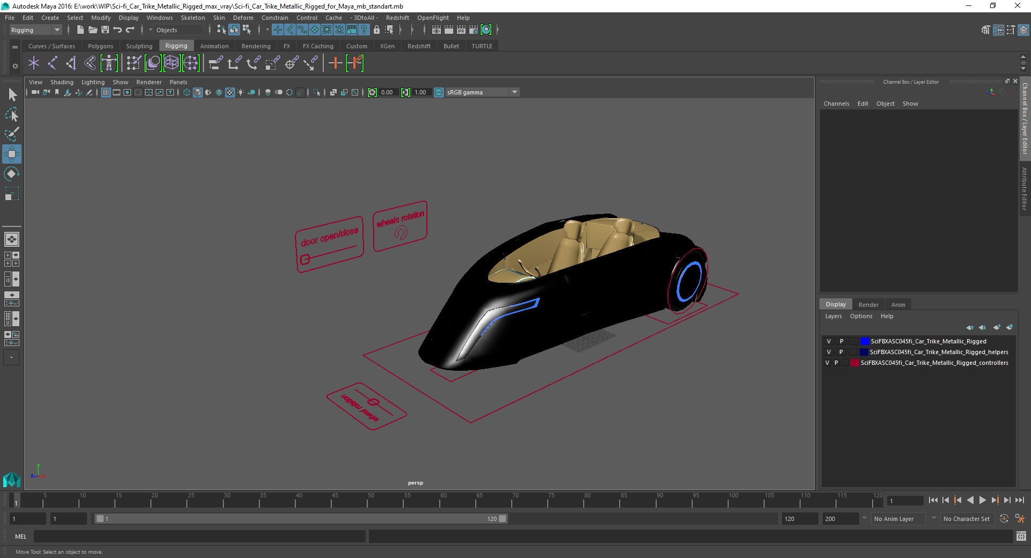Click Play Backwards button
The width and height of the screenshot is (1031, 558).
pyautogui.click(x=970, y=500)
